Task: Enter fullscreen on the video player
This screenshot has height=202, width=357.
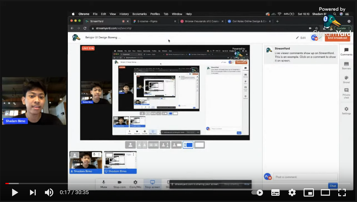Action: coord(342,193)
